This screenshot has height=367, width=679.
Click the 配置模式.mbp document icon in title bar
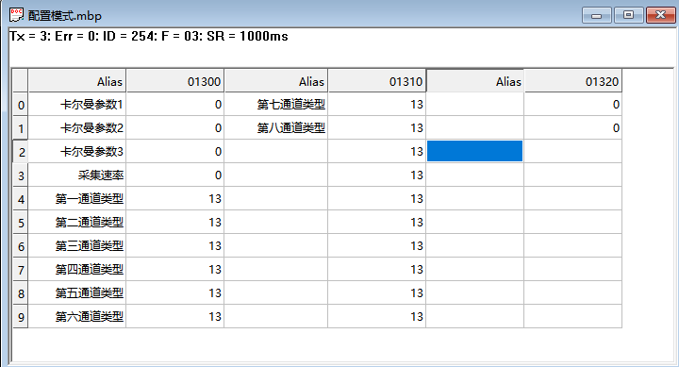click(16, 15)
